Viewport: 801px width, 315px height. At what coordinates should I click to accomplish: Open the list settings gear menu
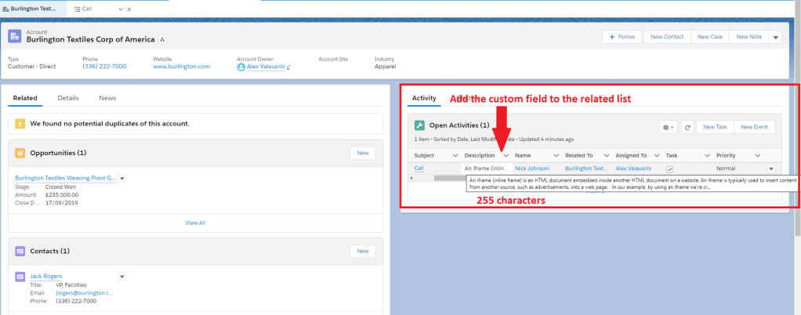669,127
